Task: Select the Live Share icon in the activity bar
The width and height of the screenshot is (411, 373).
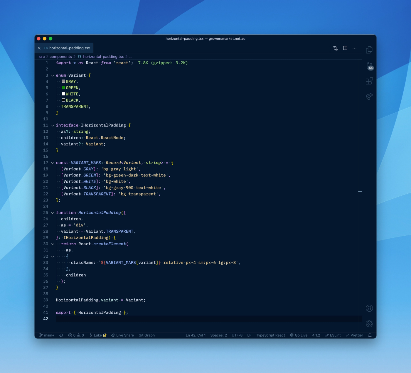Action: click(369, 96)
